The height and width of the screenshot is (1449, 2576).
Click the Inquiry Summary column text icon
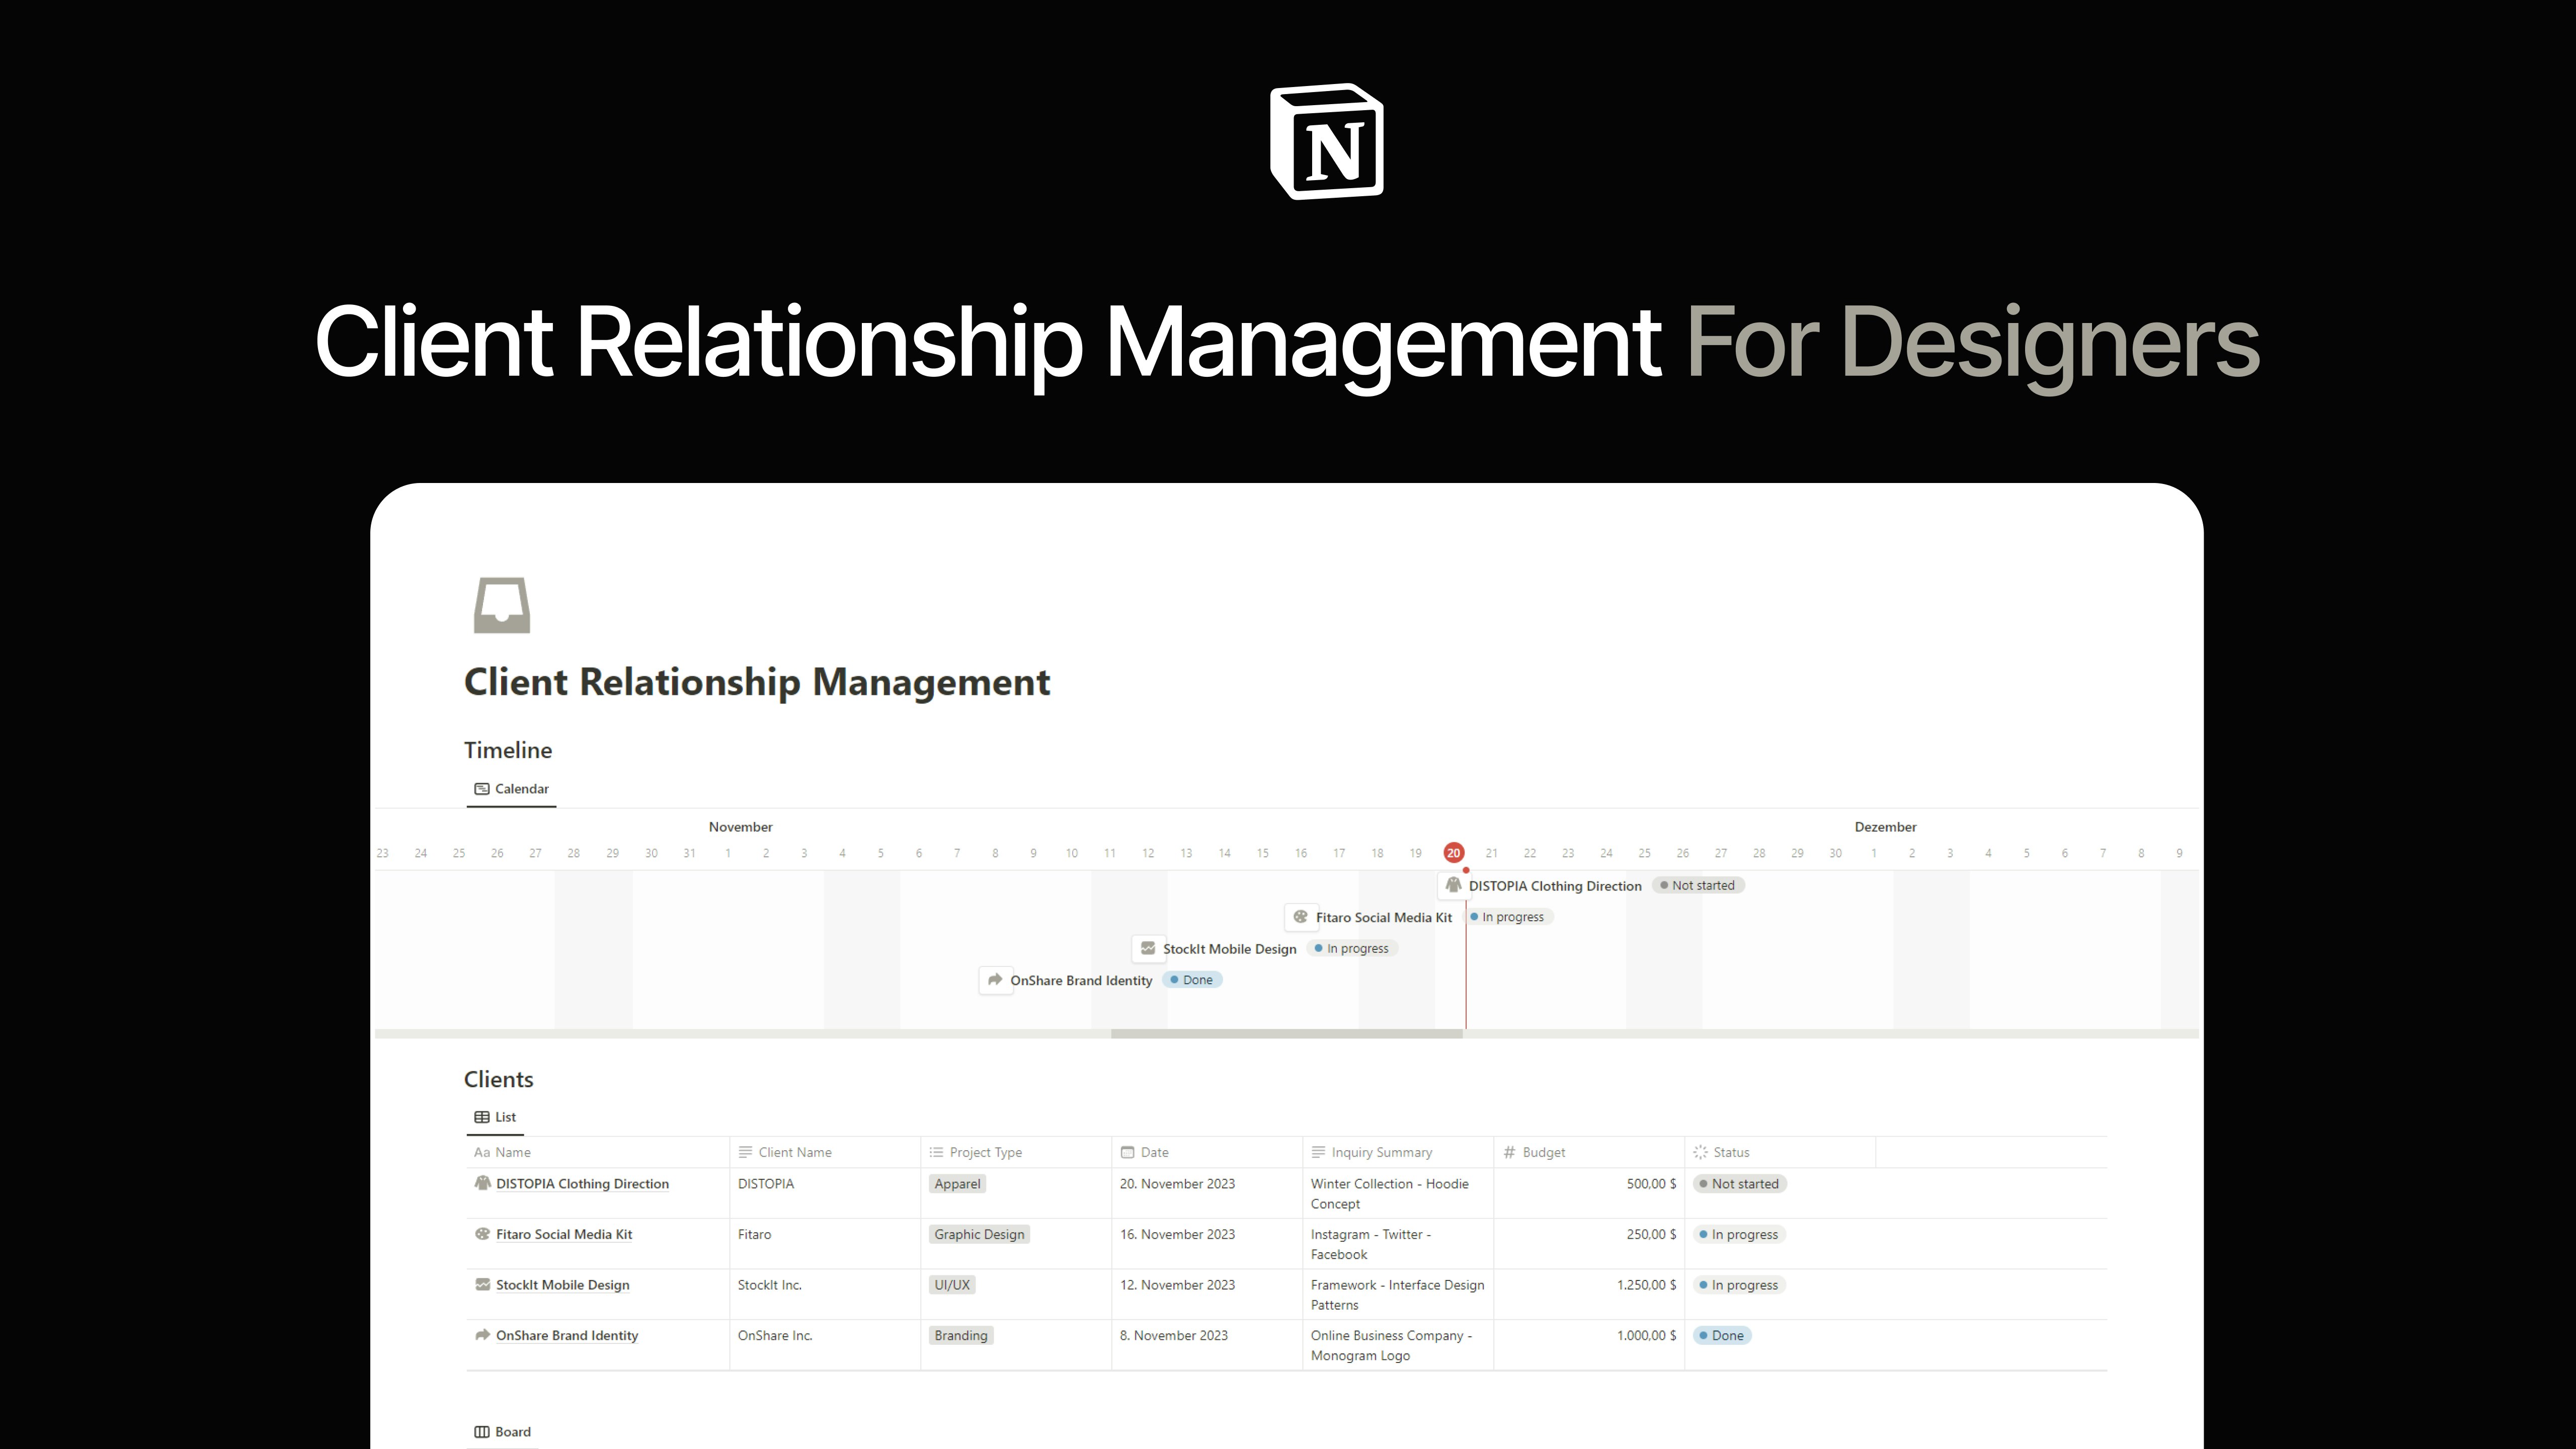coord(1319,1152)
